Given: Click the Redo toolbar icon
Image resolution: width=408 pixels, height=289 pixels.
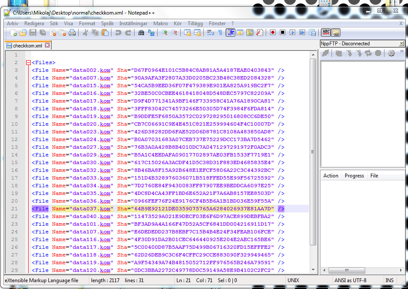Looking at the screenshot, I should point(128,32).
